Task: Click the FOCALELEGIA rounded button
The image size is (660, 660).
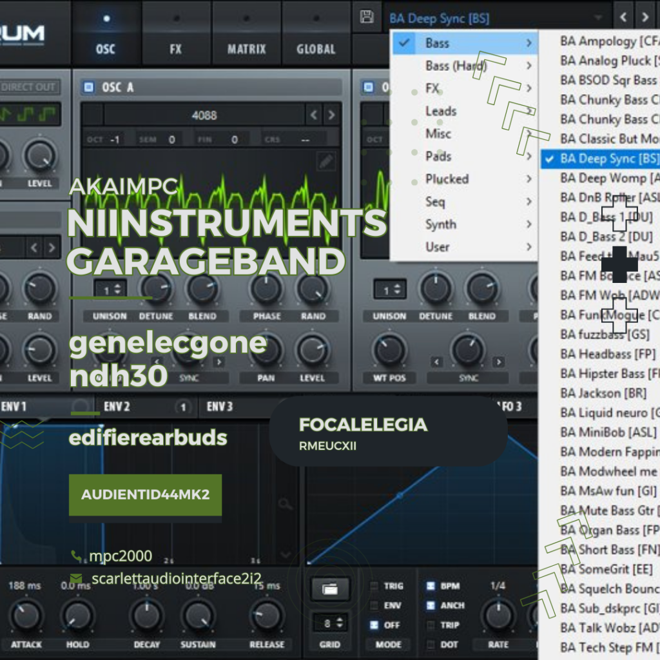Action: coord(388,431)
